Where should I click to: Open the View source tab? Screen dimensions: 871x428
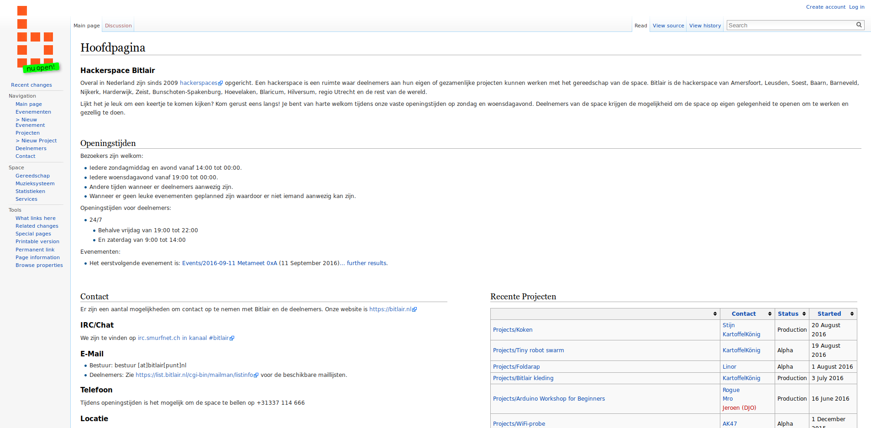pyautogui.click(x=668, y=26)
